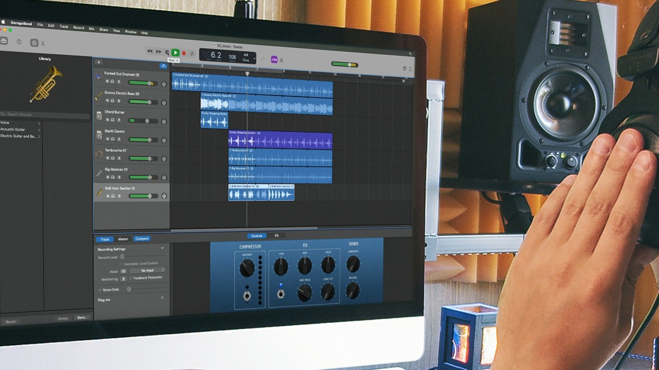Image resolution: width=659 pixels, height=370 pixels.
Task: Collapse the Recording Settings section
Action: [x=162, y=248]
